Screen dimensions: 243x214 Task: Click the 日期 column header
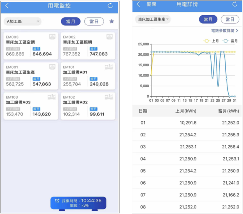click(x=143, y=111)
